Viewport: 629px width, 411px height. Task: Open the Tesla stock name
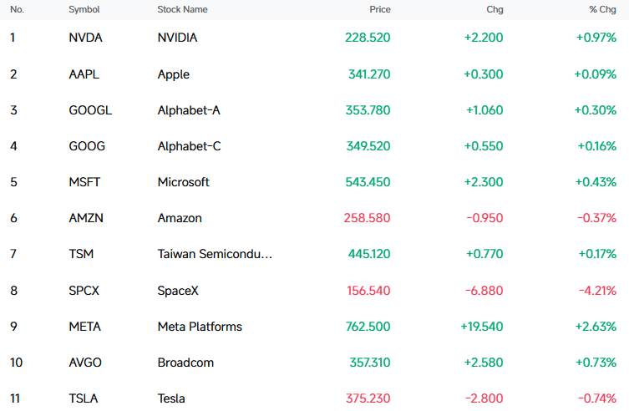tap(171, 398)
